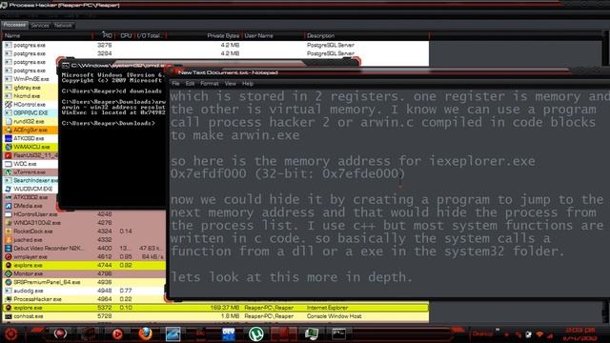The image size is (610, 343).
Task: Switch to the command prompt taskbar icon
Action: click(x=339, y=333)
